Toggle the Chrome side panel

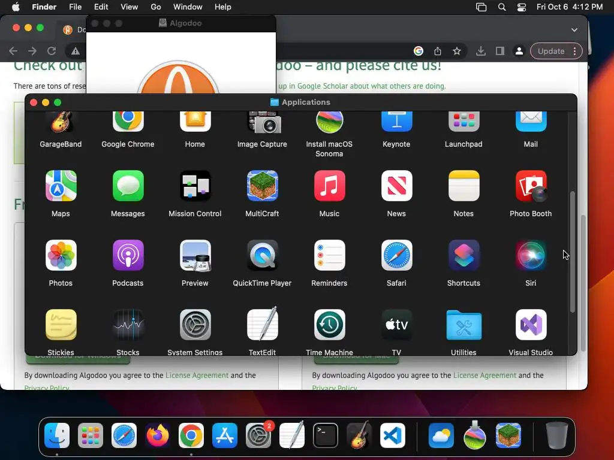coord(500,52)
